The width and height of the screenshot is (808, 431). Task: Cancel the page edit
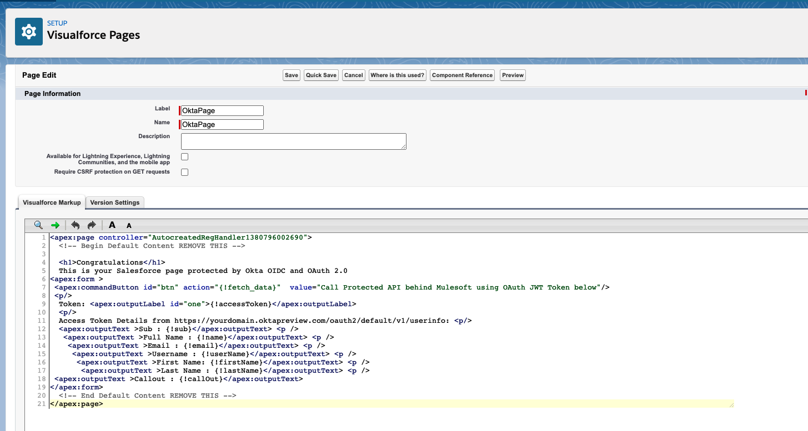point(353,75)
